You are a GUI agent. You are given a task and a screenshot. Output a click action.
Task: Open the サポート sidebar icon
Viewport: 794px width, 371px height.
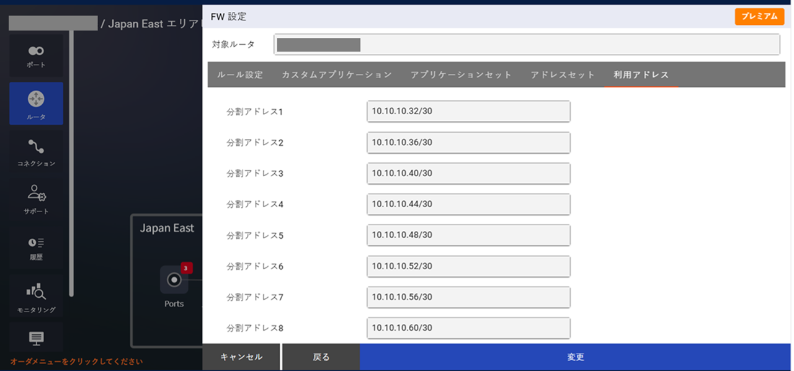36,199
